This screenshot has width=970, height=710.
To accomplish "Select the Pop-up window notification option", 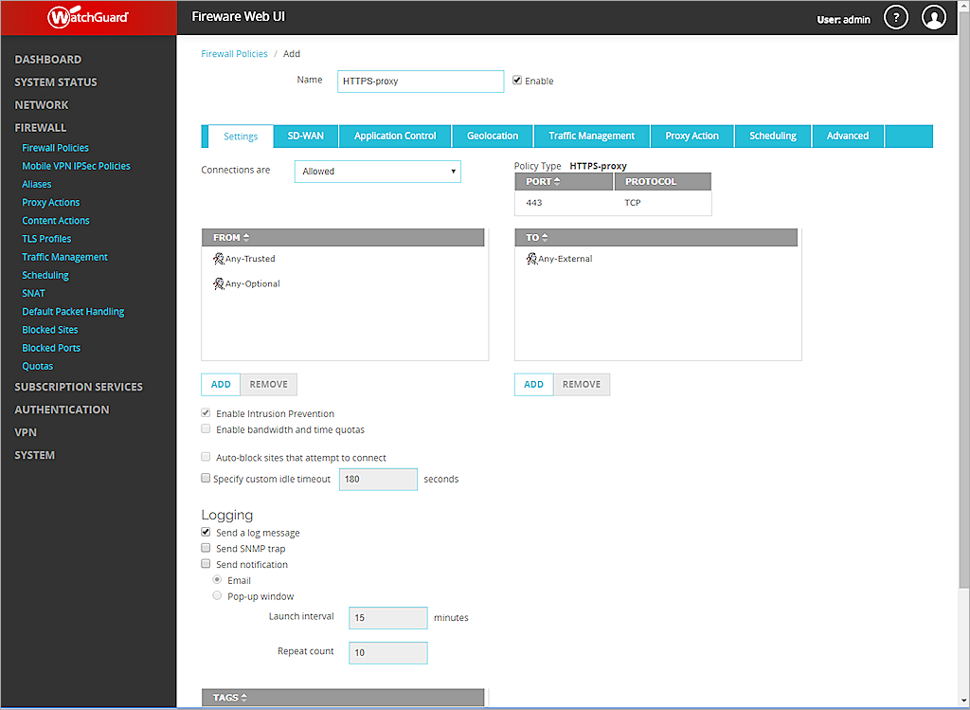I will tap(217, 595).
